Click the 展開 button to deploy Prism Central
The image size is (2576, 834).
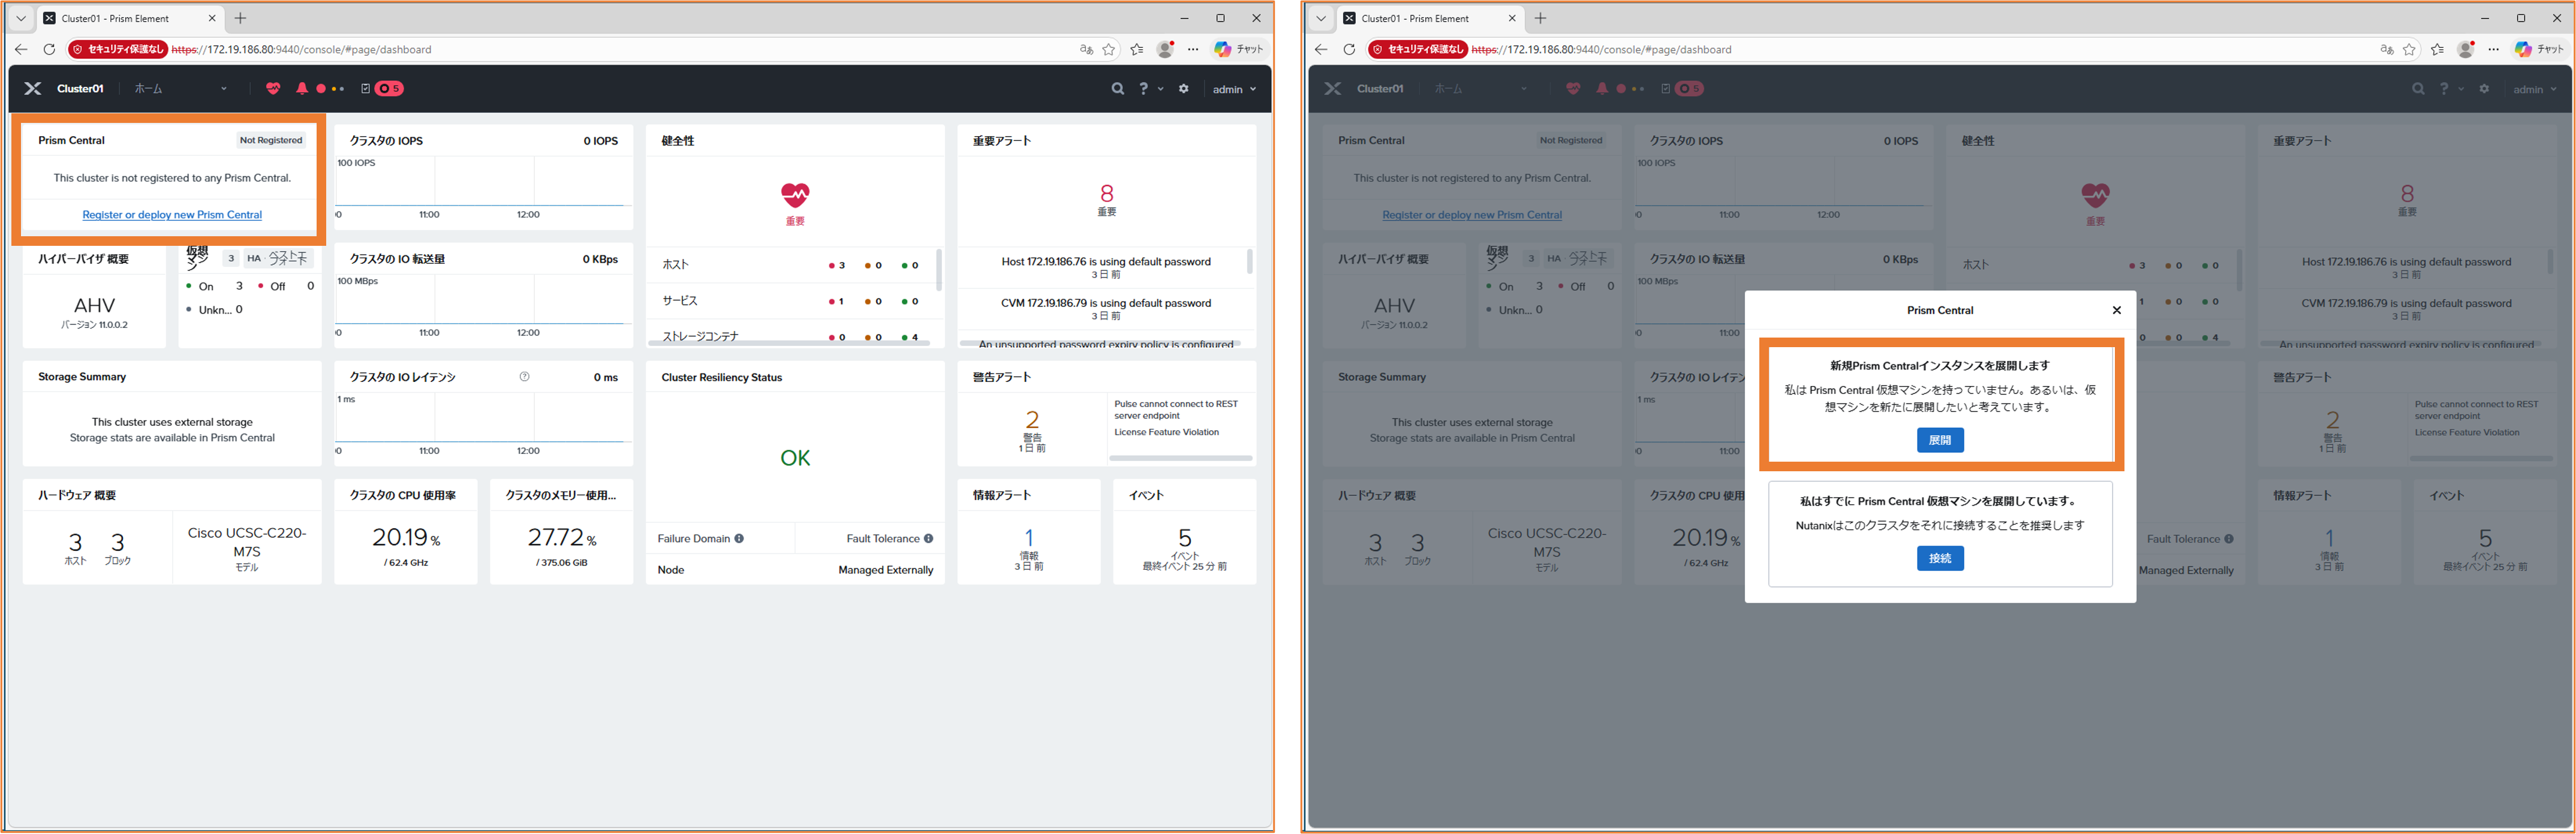coord(1939,440)
